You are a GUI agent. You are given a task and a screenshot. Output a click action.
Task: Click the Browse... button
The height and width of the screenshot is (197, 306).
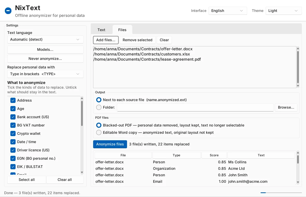286,108
